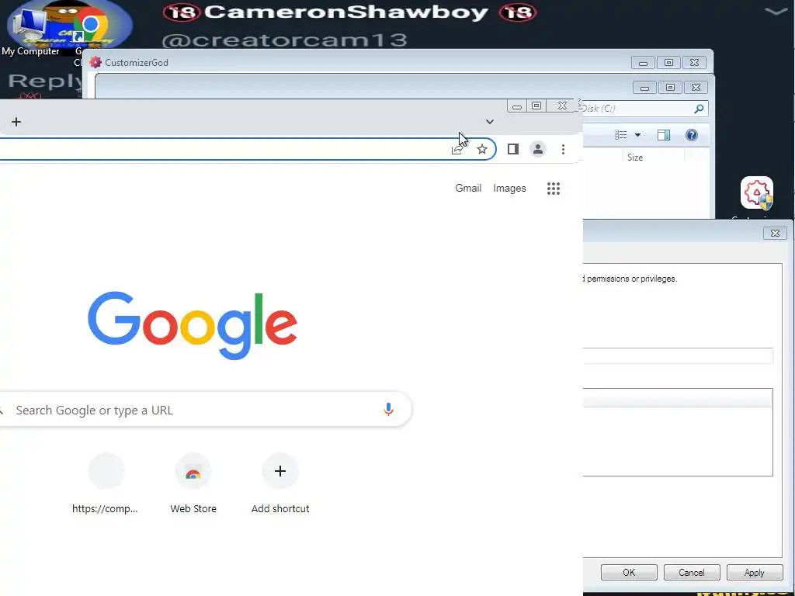795x596 pixels.
Task: Open Google apps grid
Action: point(553,189)
